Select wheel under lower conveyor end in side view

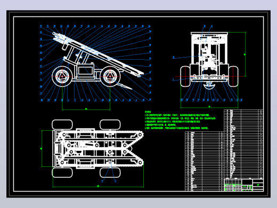110,76
